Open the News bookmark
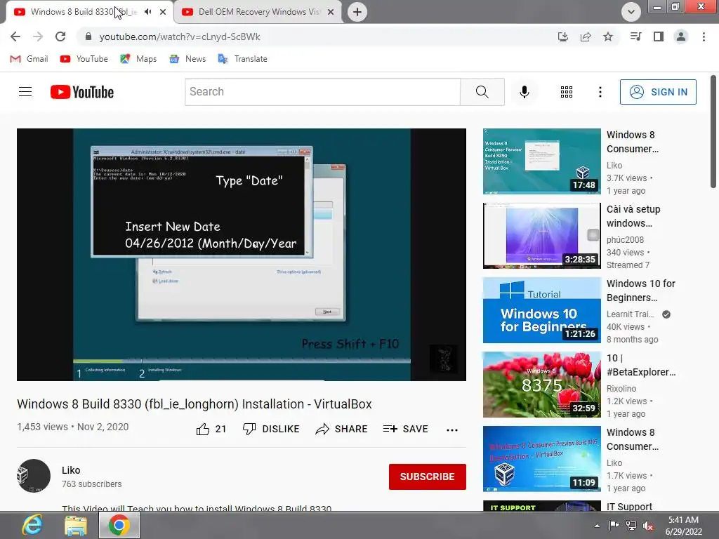This screenshot has width=719, height=539. (x=187, y=59)
